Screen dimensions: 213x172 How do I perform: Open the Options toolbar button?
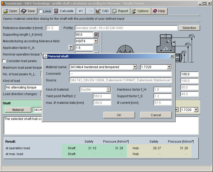point(140,11)
